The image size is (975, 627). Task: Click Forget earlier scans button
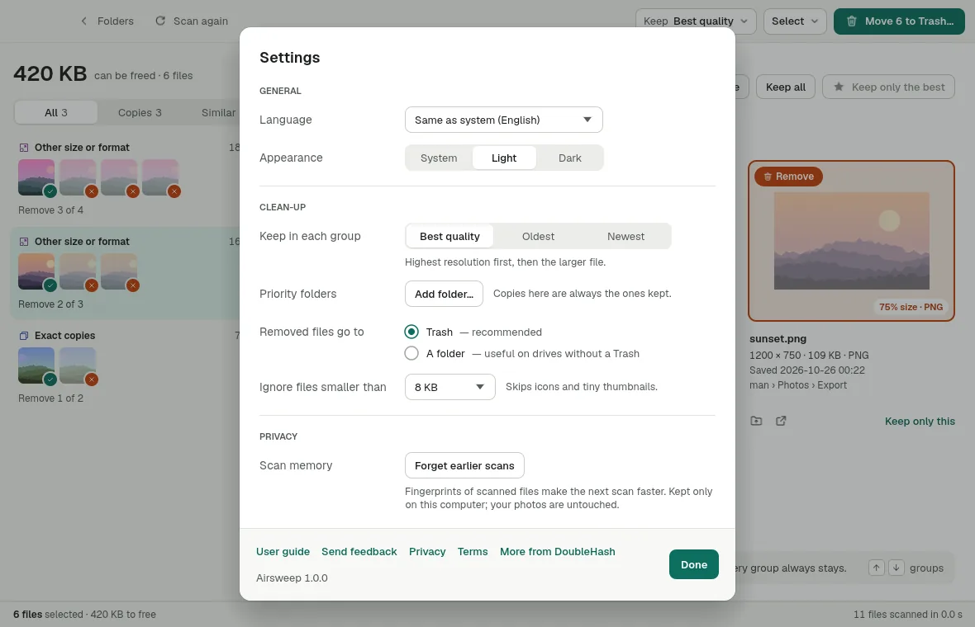464,465
